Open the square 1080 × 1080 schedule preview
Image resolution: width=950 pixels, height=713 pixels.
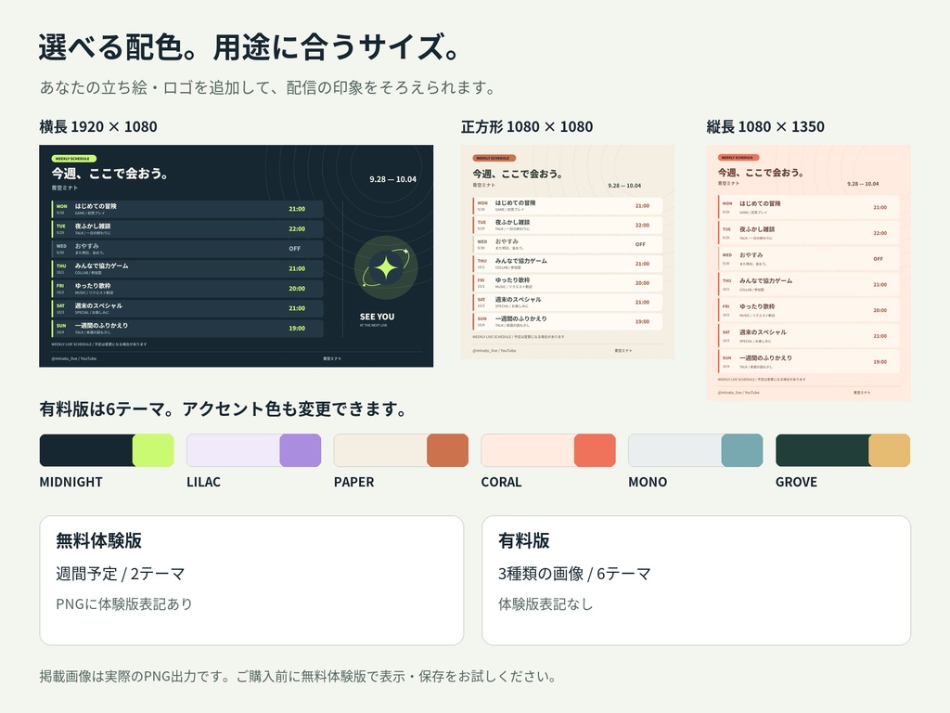tap(568, 252)
